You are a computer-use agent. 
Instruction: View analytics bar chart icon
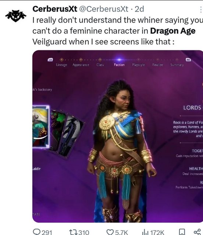coord(145,232)
